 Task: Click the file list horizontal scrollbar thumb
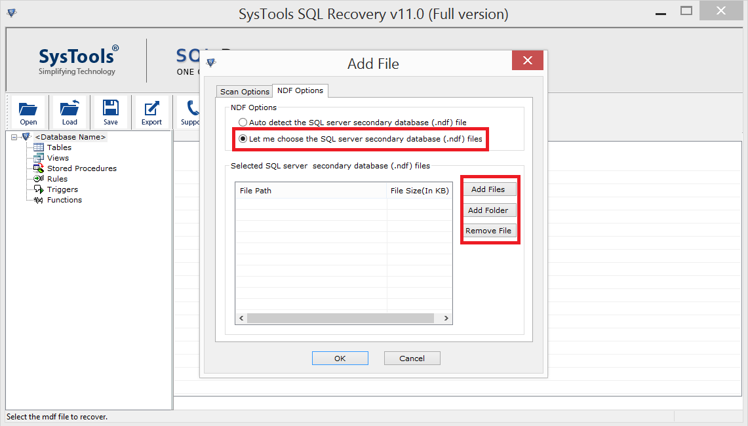point(341,318)
